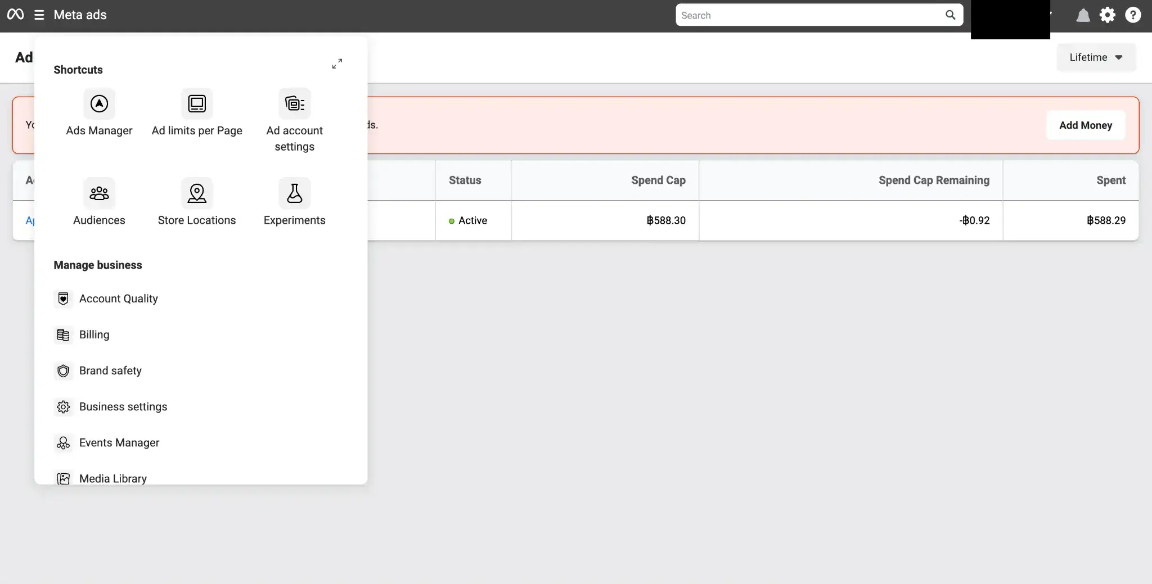Click the notifications bell icon
Image resolution: width=1152 pixels, height=584 pixels.
coord(1083,15)
